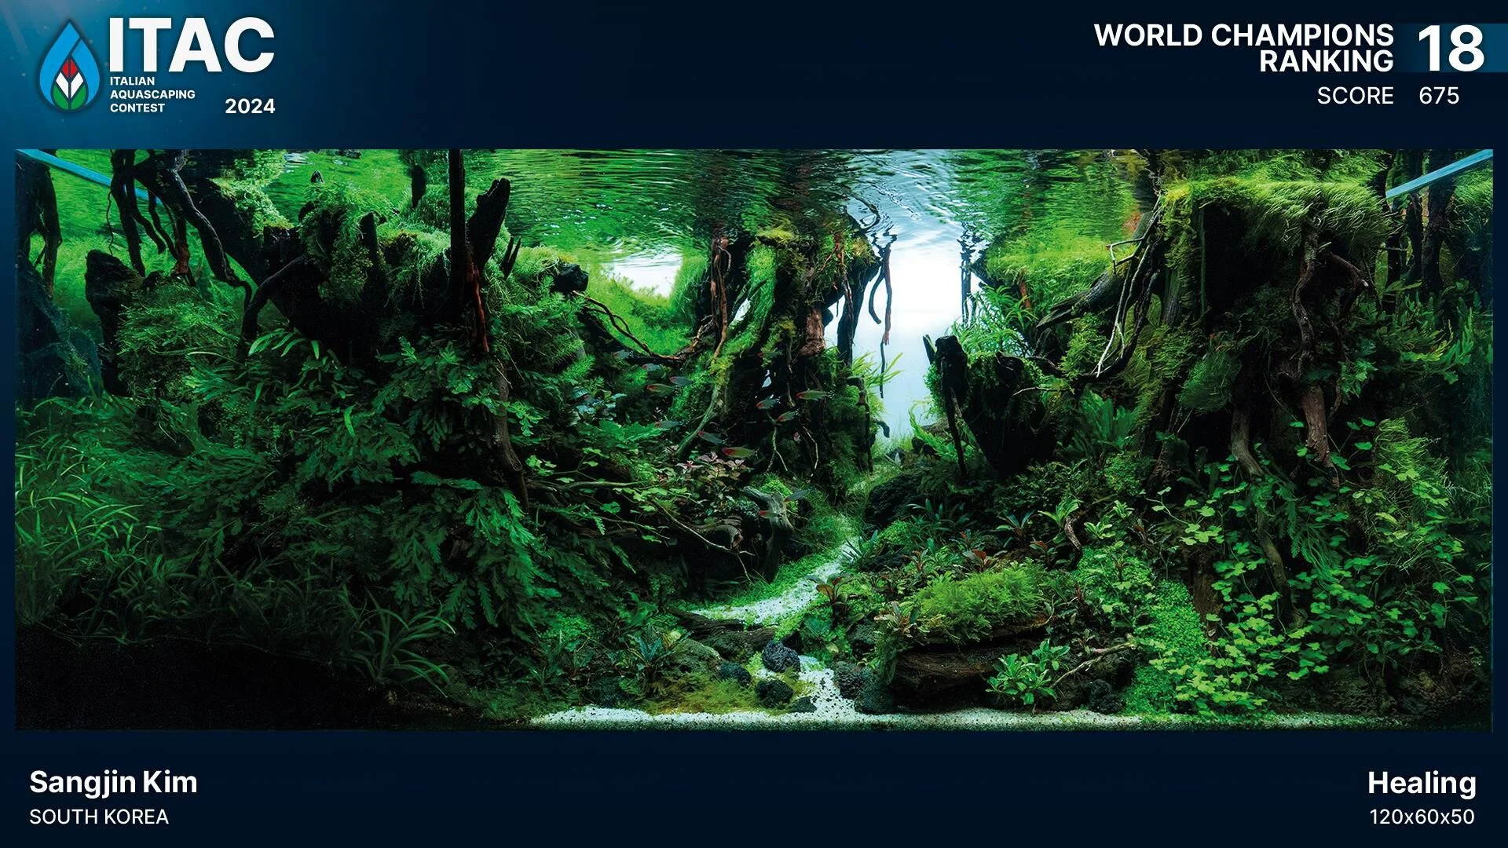Screen dimensions: 1508x848
Task: Click the Italian Aquascaping Contest subtitle
Action: 152,94
